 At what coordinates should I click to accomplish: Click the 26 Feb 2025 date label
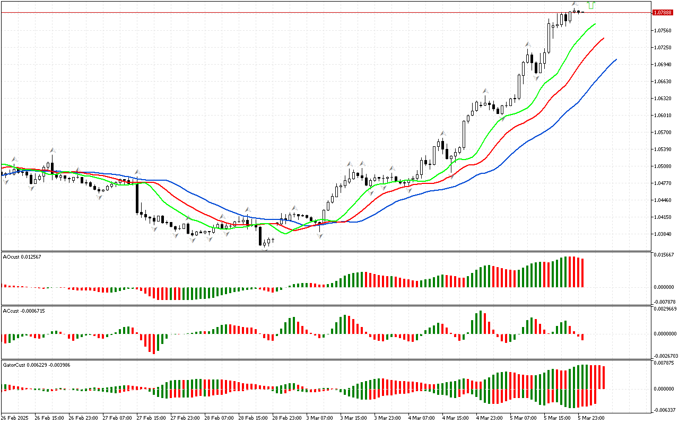tap(16, 418)
